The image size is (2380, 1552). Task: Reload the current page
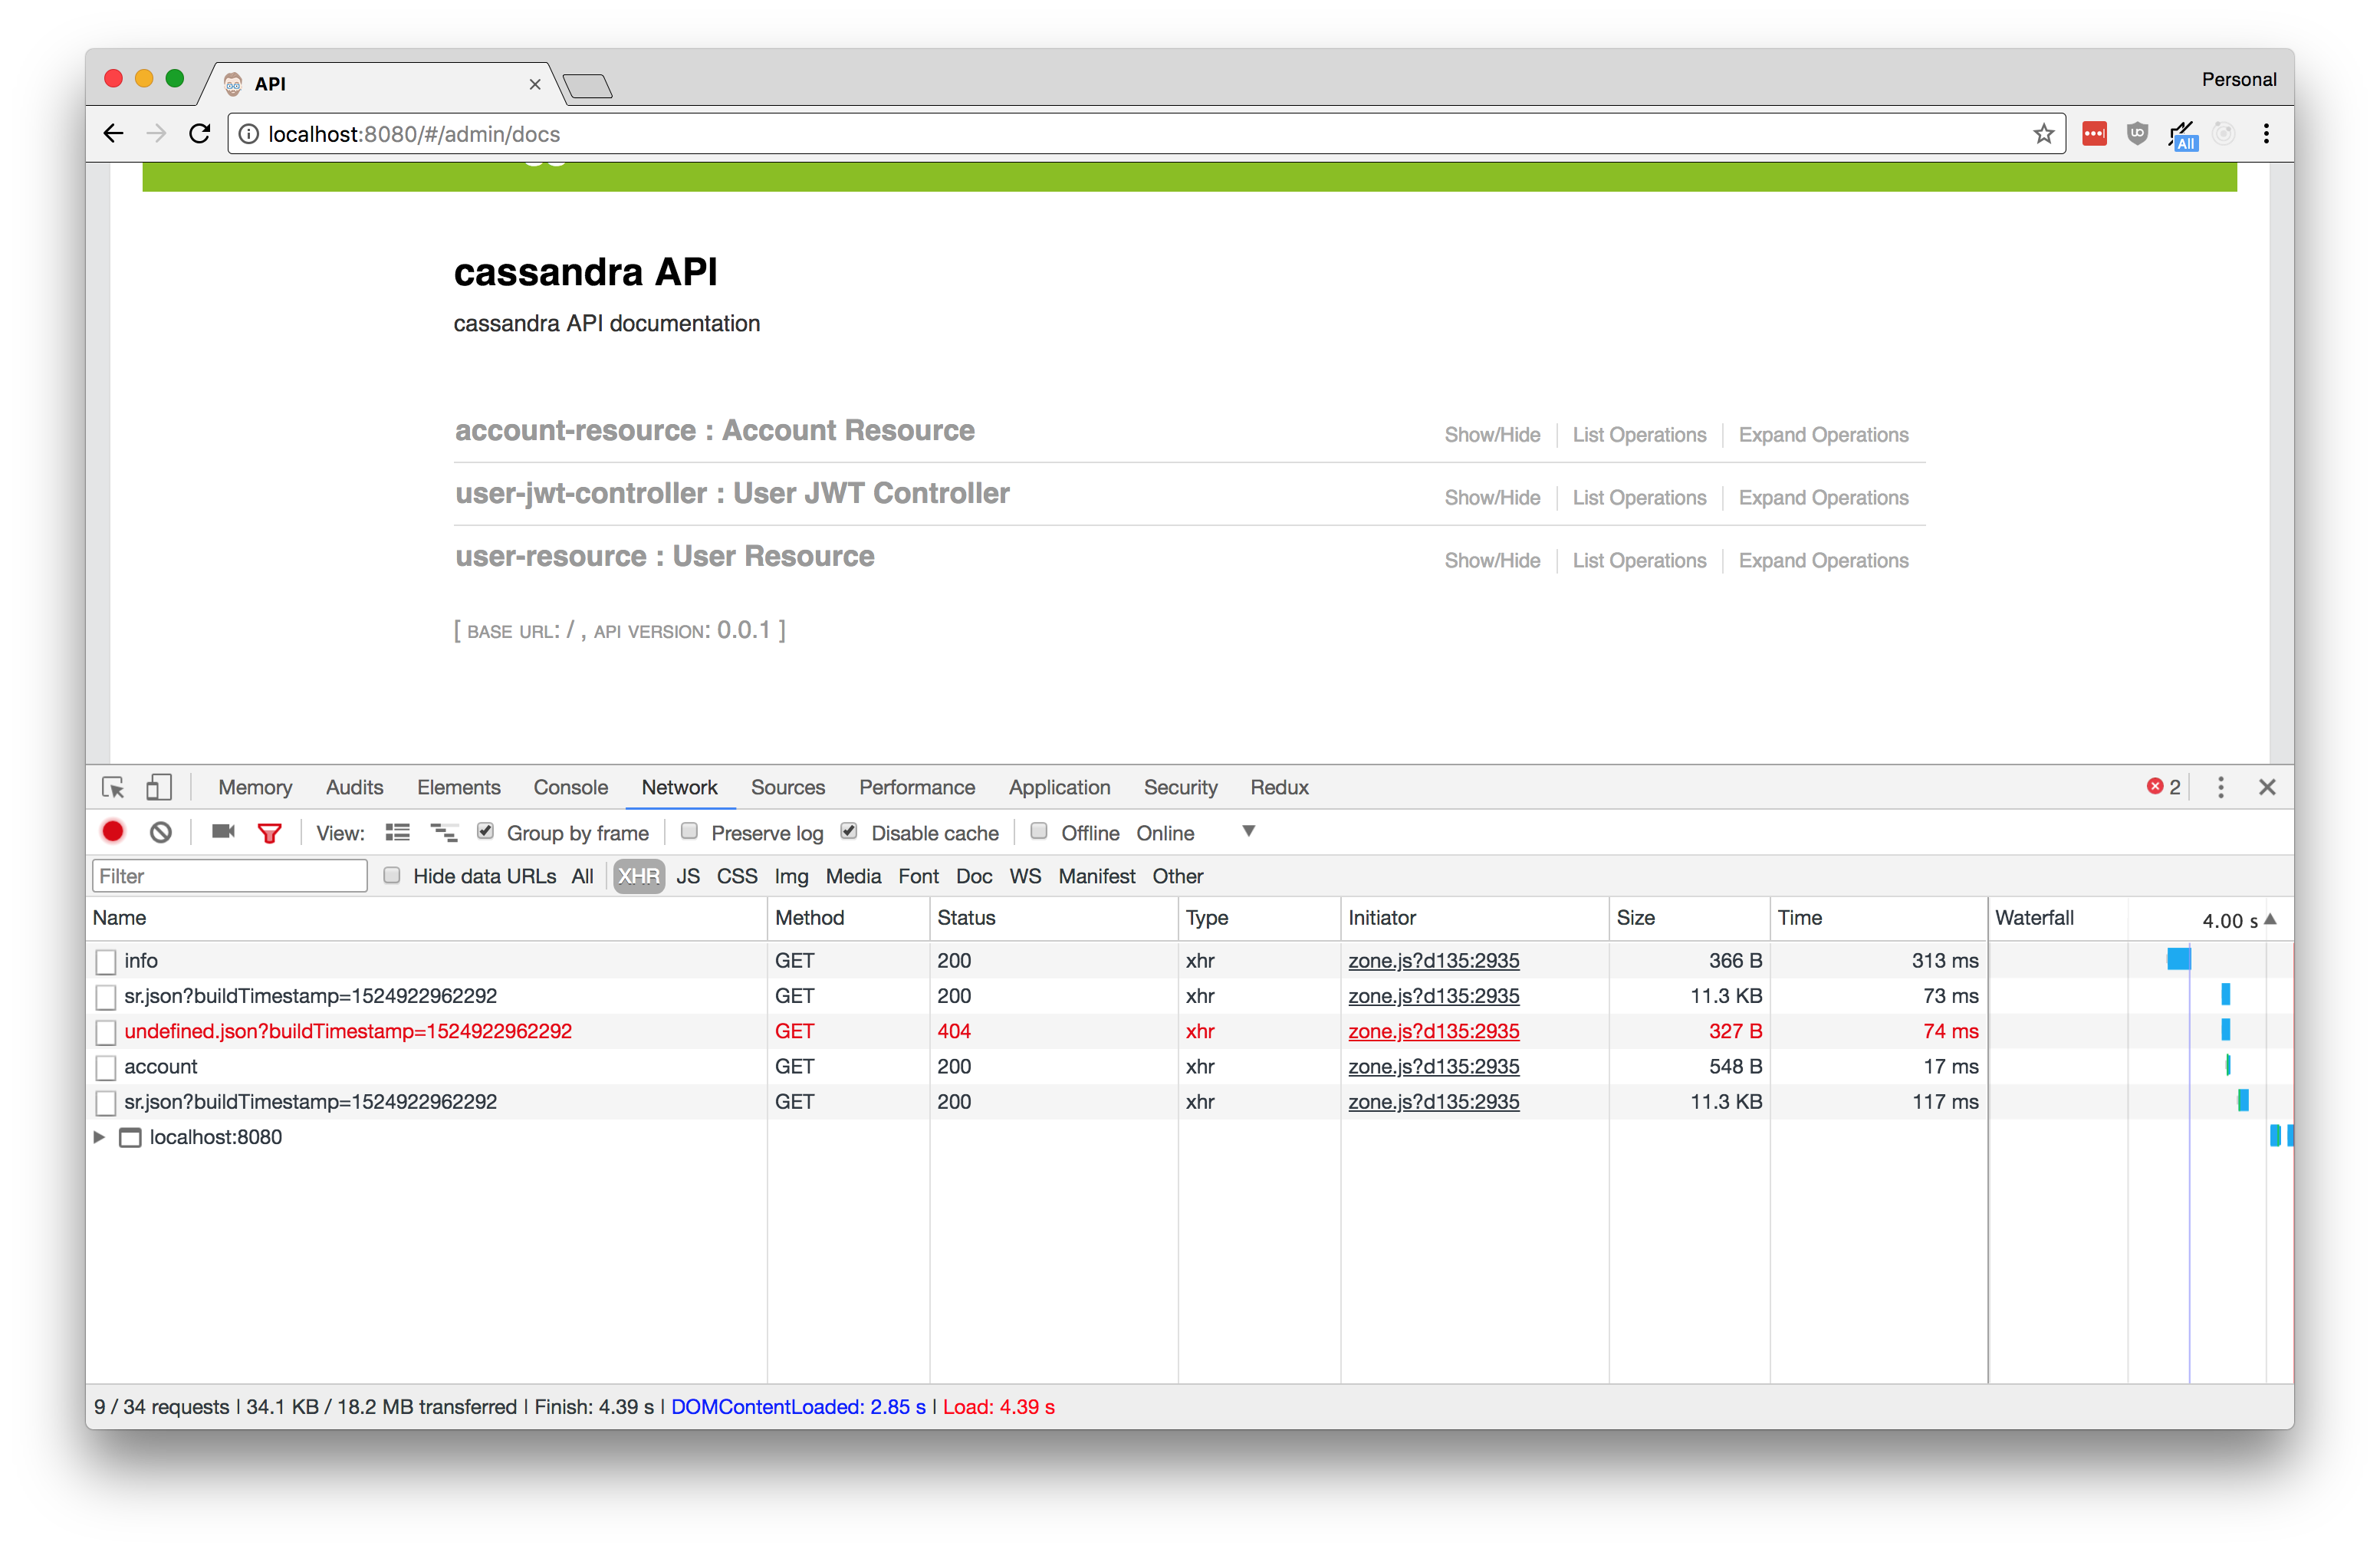pyautogui.click(x=200, y=134)
